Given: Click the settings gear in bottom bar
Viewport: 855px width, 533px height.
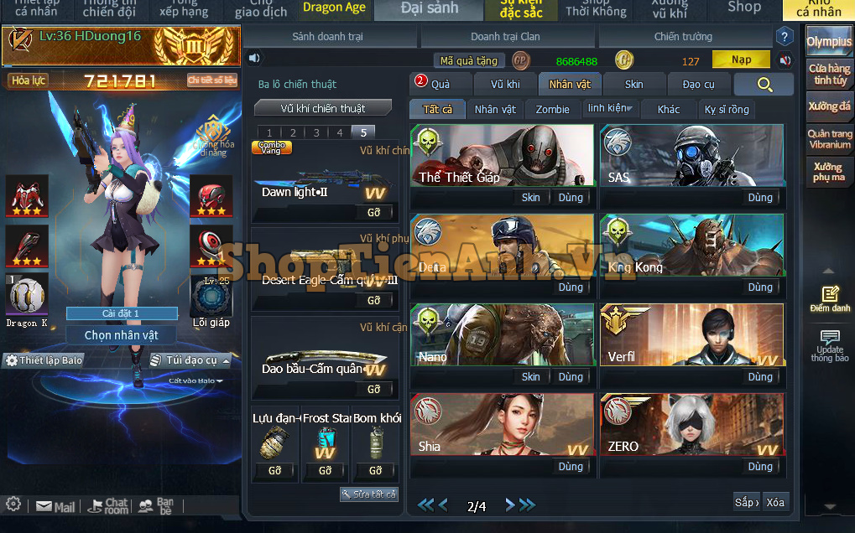Looking at the screenshot, I should pyautogui.click(x=13, y=505).
